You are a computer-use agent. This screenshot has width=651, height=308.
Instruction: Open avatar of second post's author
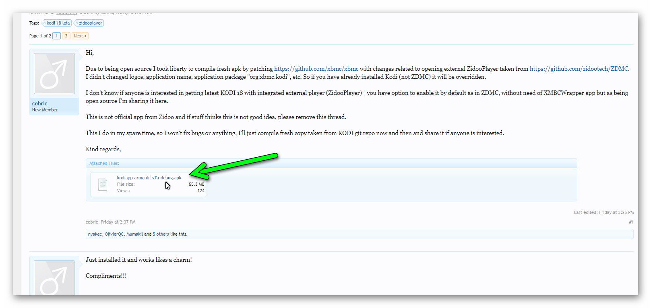[54, 277]
